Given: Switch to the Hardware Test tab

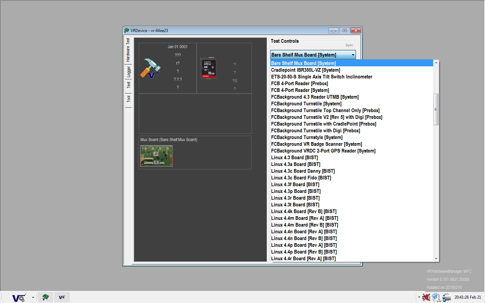Looking at the screenshot, I should tap(128, 50).
